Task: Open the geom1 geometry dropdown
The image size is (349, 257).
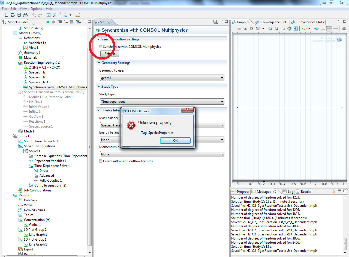Action: click(162, 78)
